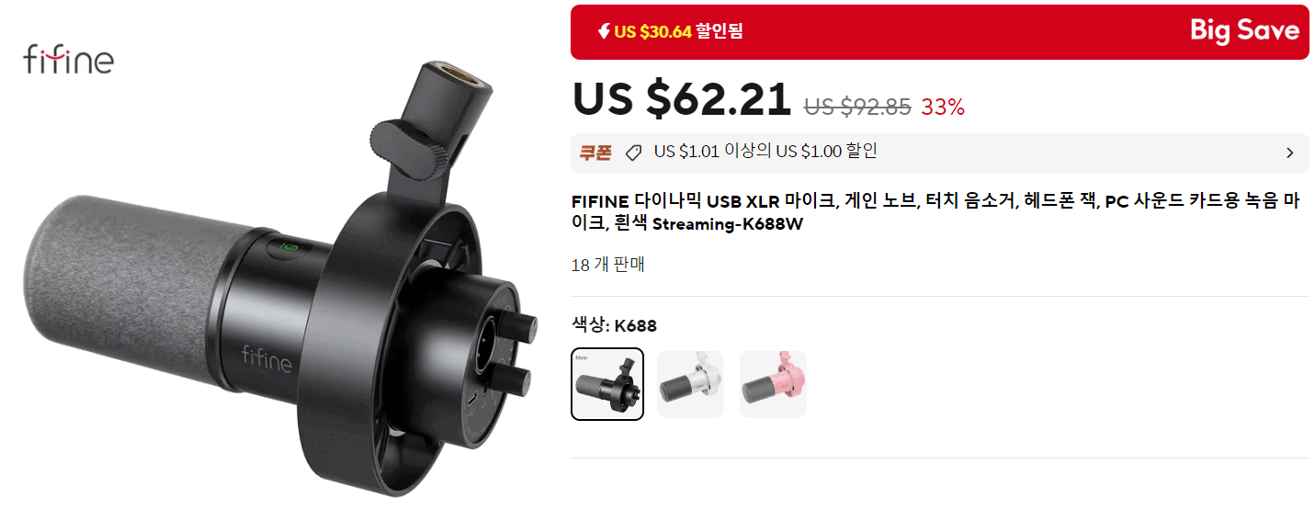Click the crossed-out US $92.85 original price
Viewport: 1315px width, 510px height.
pyautogui.click(x=857, y=107)
